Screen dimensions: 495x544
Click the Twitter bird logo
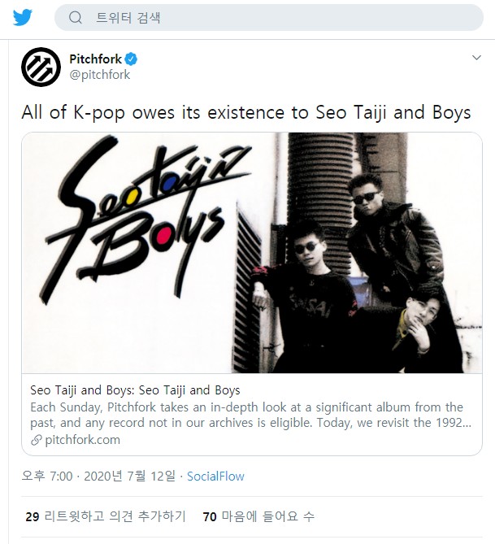click(x=23, y=17)
